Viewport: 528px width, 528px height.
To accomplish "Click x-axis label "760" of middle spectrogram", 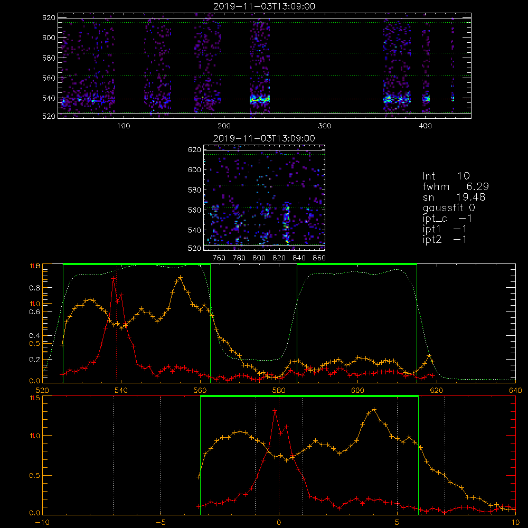I will point(219,258).
